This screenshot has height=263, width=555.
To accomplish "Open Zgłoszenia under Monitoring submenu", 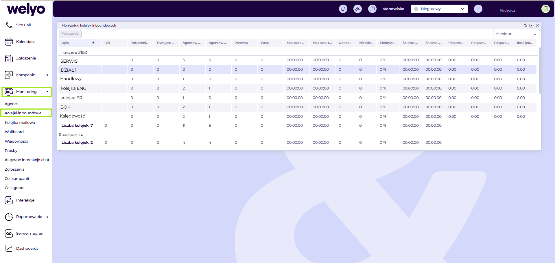I will pos(14,169).
